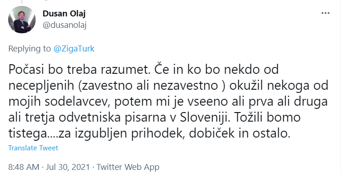The width and height of the screenshot is (344, 174).
Task: Click the 'Replying to' label text
Action: pyautogui.click(x=30, y=49)
